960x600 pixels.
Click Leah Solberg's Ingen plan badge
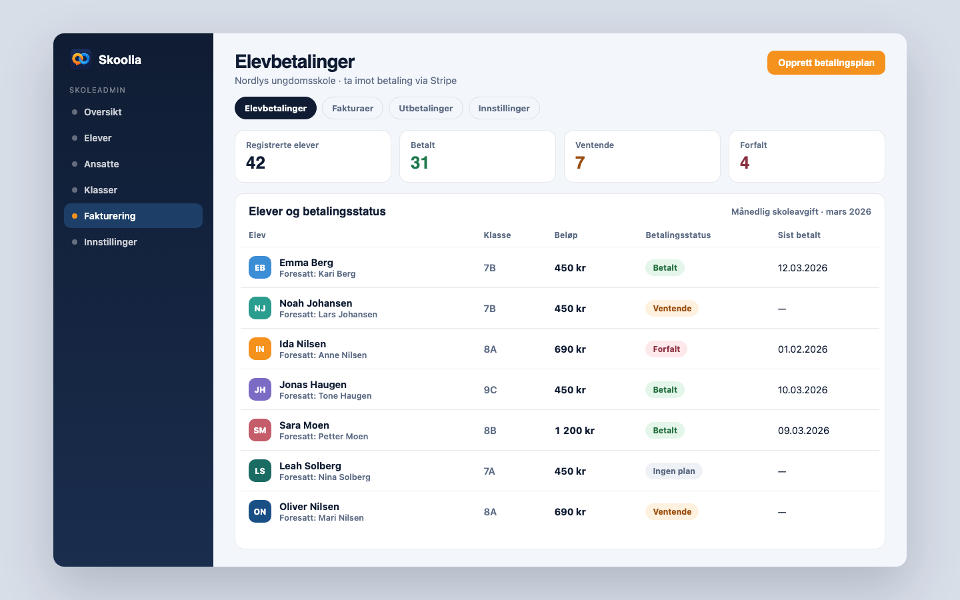click(674, 471)
